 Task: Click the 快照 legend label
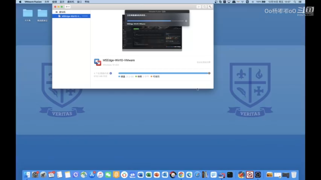pos(140,76)
